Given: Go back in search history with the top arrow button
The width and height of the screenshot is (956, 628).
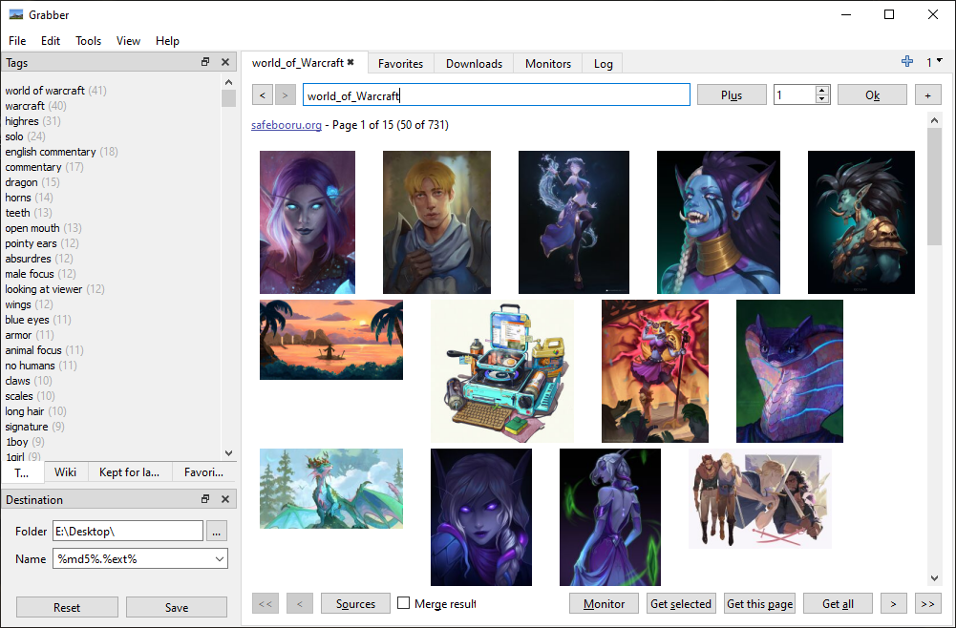Looking at the screenshot, I should point(263,95).
